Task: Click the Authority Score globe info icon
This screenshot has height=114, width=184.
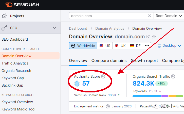Action: coord(103,76)
